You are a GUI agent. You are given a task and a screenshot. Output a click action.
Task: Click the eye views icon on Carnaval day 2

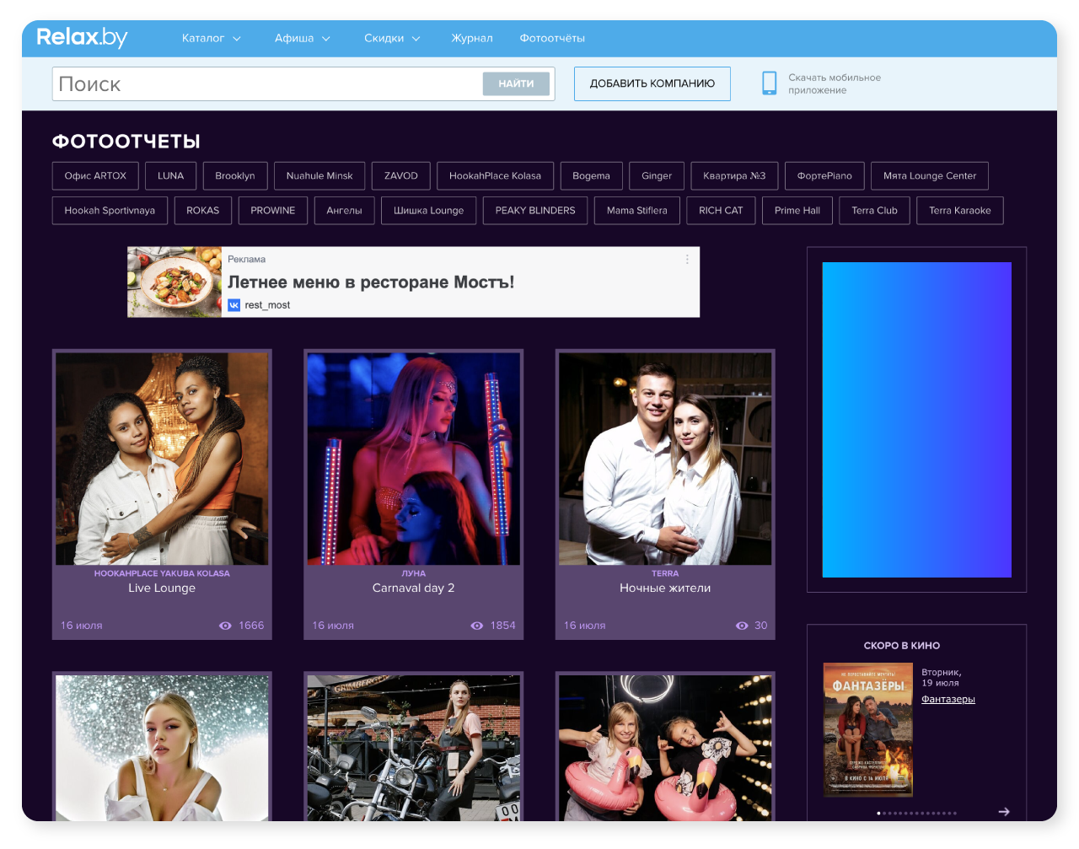476,626
